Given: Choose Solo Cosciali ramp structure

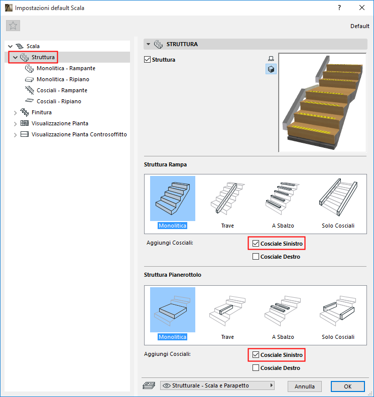Looking at the screenshot, I should (x=338, y=203).
